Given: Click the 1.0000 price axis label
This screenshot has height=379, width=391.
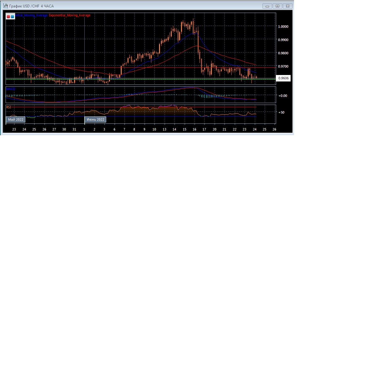Looking at the screenshot, I should pos(283,27).
